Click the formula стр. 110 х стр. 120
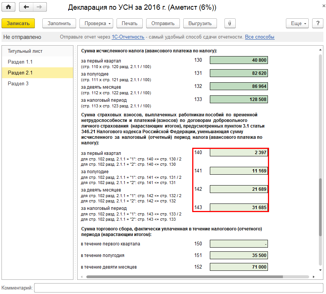The width and height of the screenshot is (326, 294). [116, 67]
